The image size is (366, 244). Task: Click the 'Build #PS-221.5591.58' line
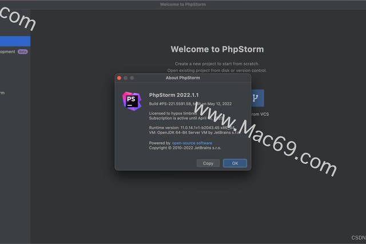[x=190, y=104]
